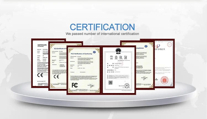This screenshot has height=119, width=207.
Task: Click the FC logo on the FCC certificate
Action: 75,85
